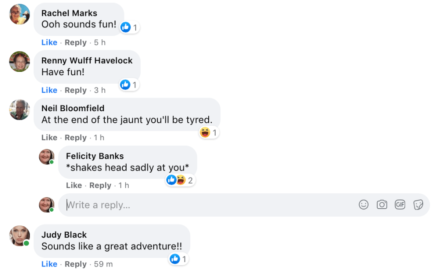Open Rachel Marks' profile picture
Image resolution: width=438 pixels, height=269 pixels.
tap(20, 14)
